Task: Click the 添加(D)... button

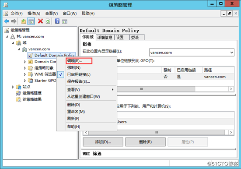Action: [103, 142]
